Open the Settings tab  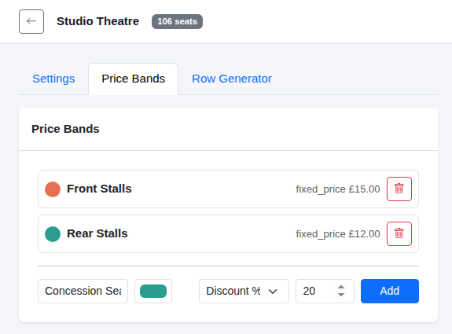pyautogui.click(x=53, y=79)
